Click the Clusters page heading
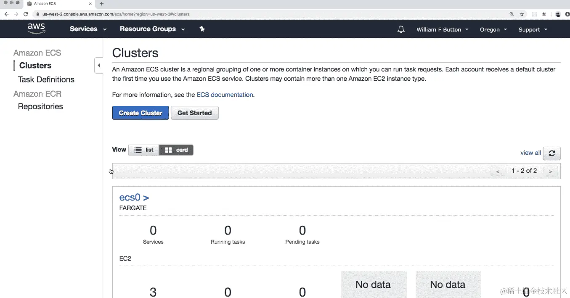Screen dimensions: 570x298 click(x=135, y=53)
